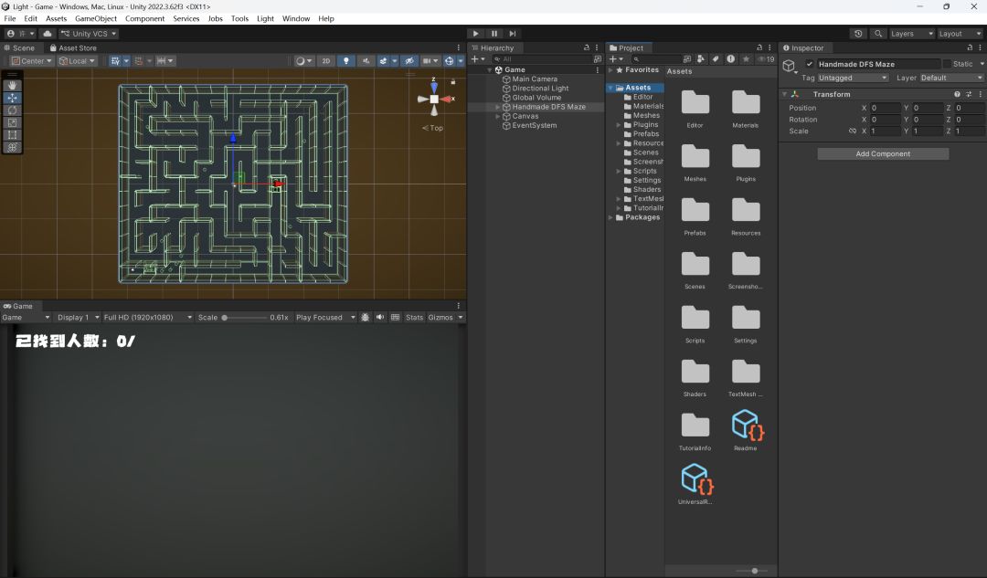
Task: Toggle Mute Audio in Game view
Action: point(380,318)
